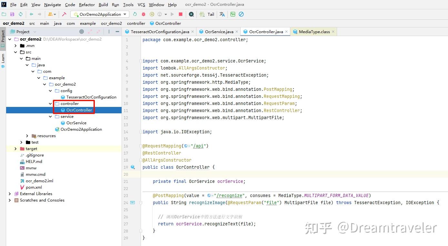The image size is (448, 246).
Task: Open the OcrDemo2Application run configuration dropdown
Action: 99,14
